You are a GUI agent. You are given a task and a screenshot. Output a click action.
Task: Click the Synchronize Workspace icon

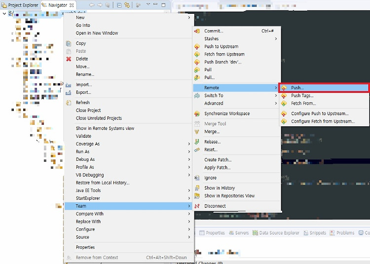pos(197,113)
